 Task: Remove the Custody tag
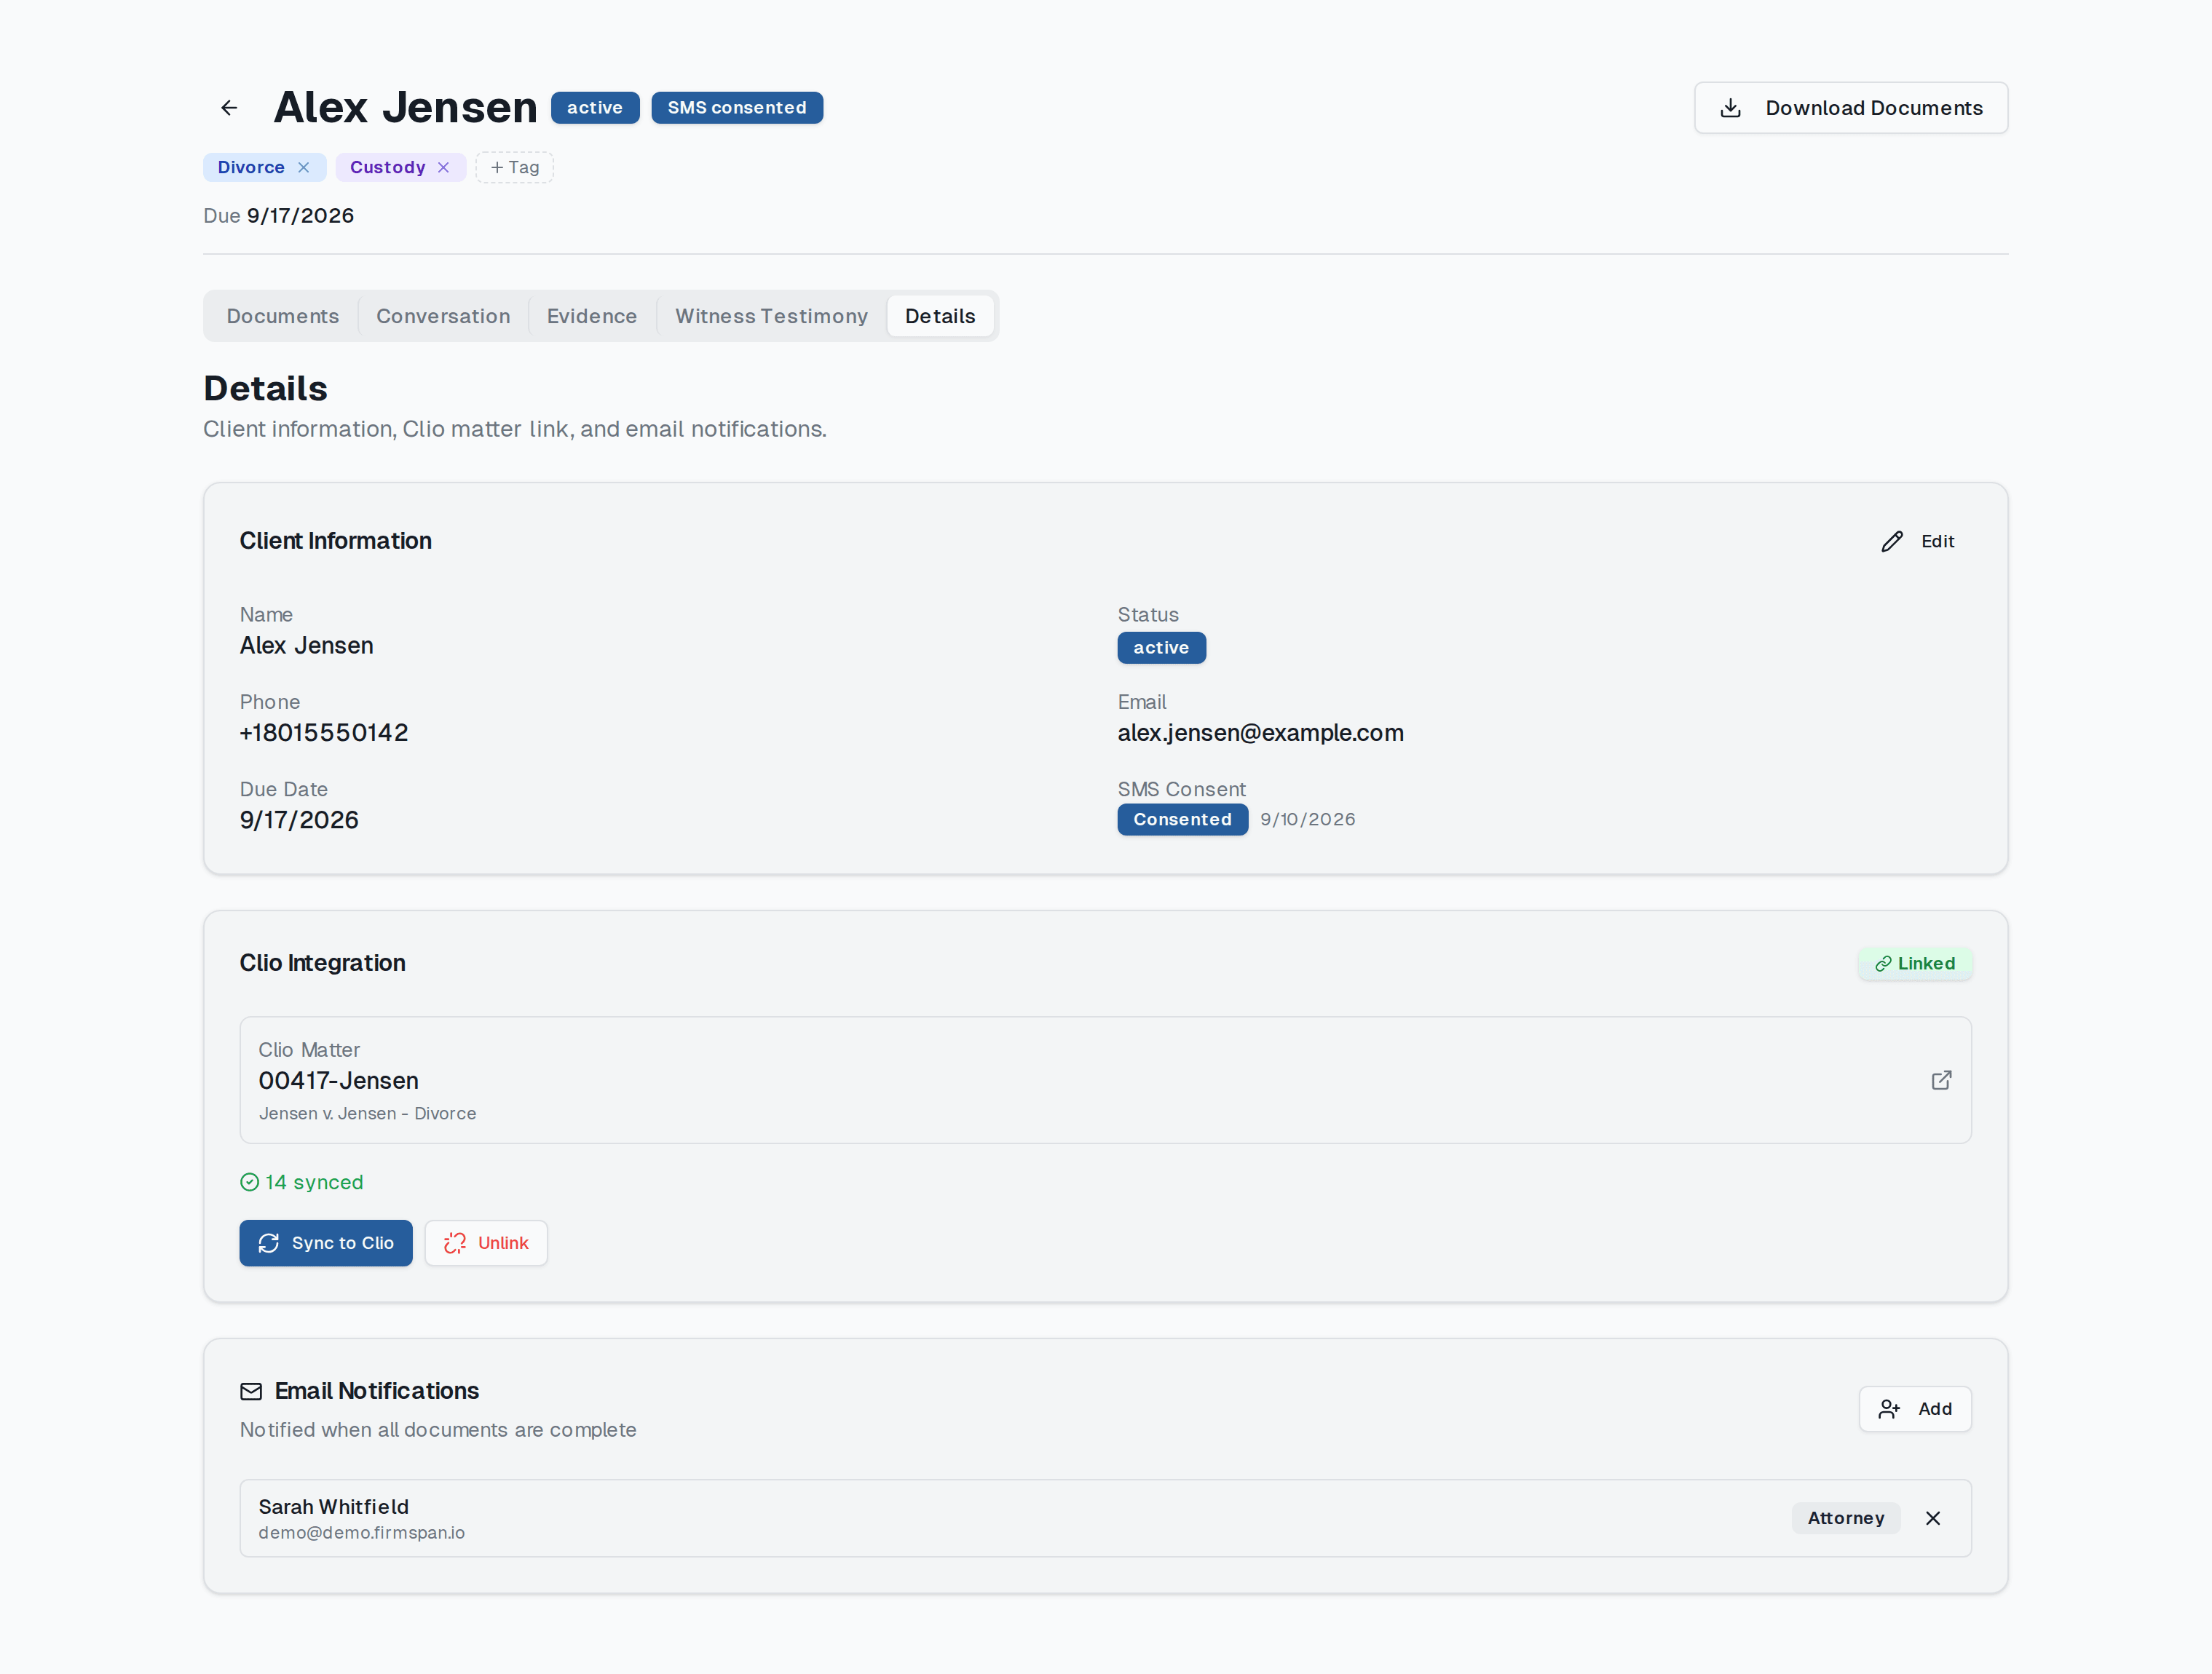443,167
